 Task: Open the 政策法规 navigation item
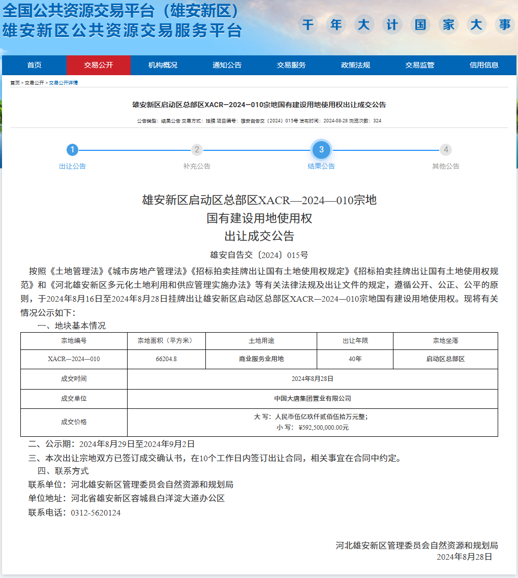pyautogui.click(x=355, y=65)
